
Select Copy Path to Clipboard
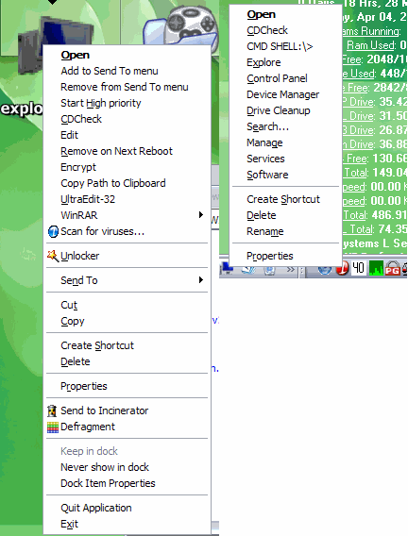tap(127, 183)
